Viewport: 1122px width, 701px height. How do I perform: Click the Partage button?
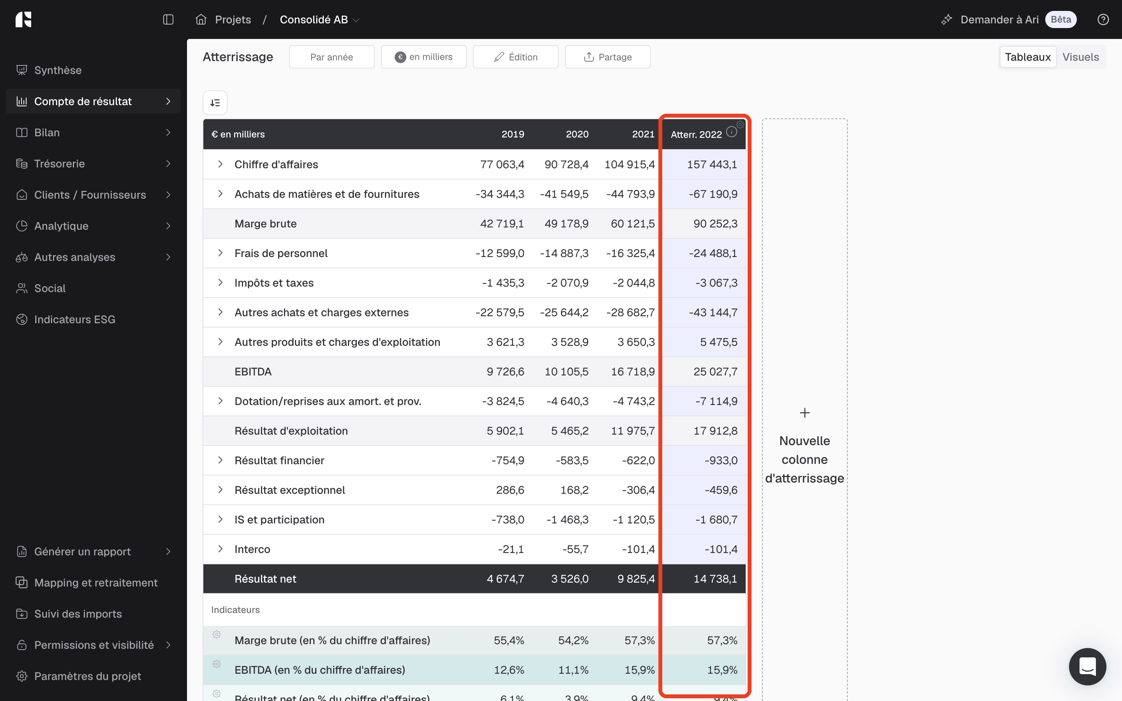coord(607,57)
